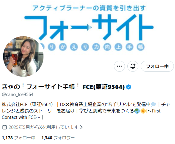The image size is (175, 144).
Task: Click the display name きゃの フォーサイト手帳
Action: click(38, 87)
